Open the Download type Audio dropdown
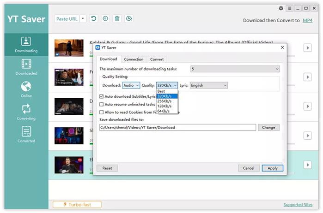Viewport: 323px width, 213px height. (x=131, y=85)
